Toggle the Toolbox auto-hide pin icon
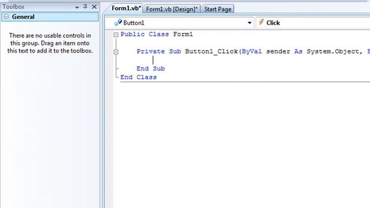The width and height of the screenshot is (370, 208). [85, 6]
